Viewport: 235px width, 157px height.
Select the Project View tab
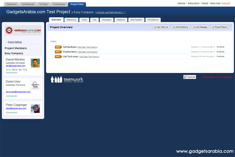(x=77, y=4)
